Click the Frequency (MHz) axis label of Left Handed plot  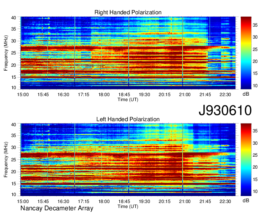(6, 160)
